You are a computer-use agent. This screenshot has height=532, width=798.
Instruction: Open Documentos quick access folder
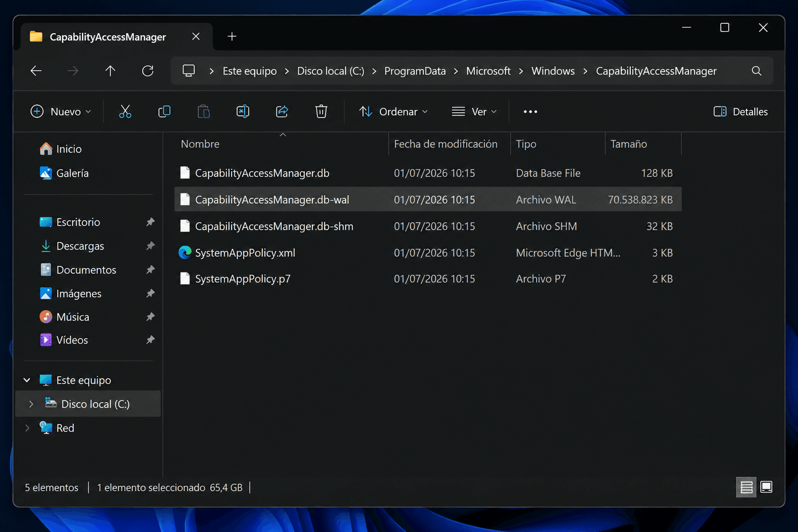86,270
